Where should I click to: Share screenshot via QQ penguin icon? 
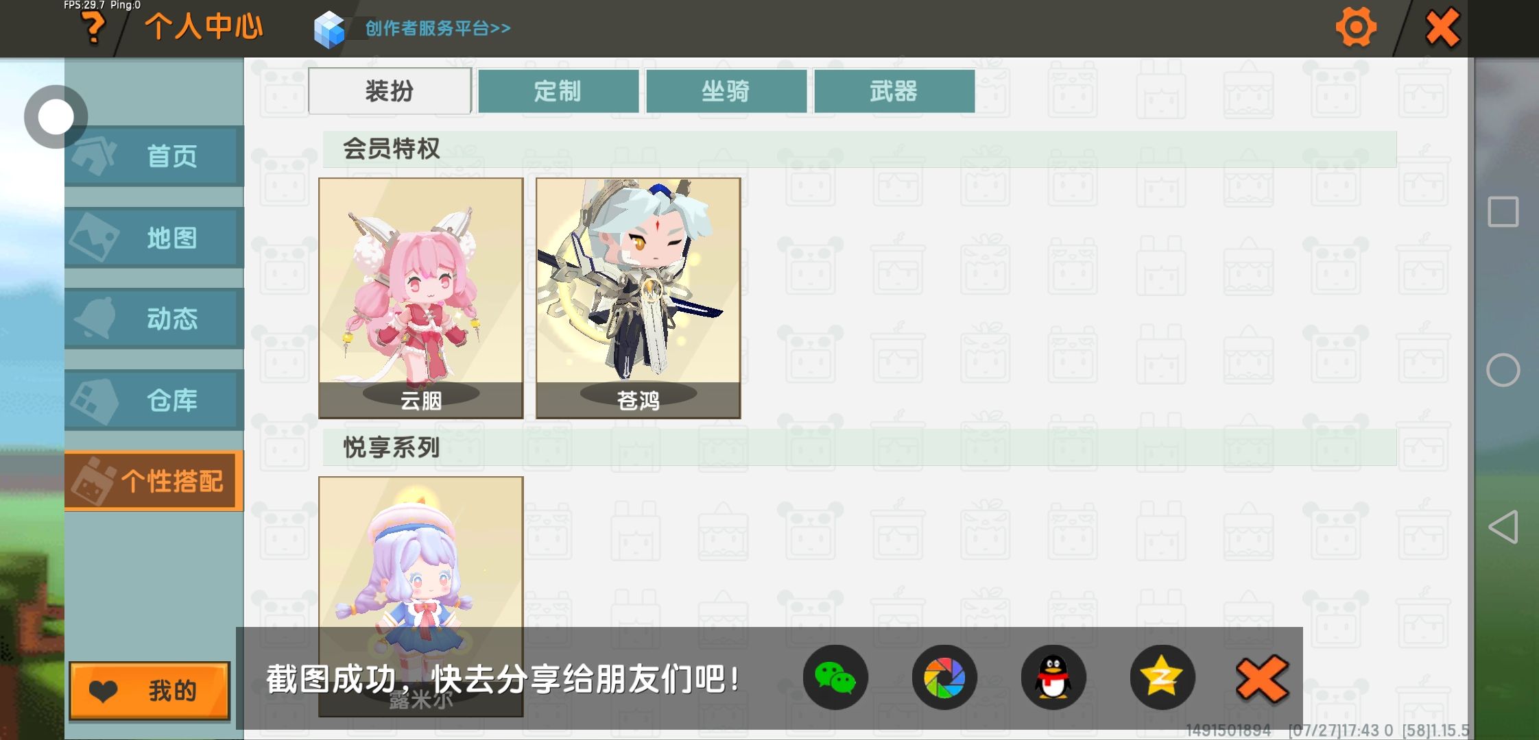(1053, 678)
